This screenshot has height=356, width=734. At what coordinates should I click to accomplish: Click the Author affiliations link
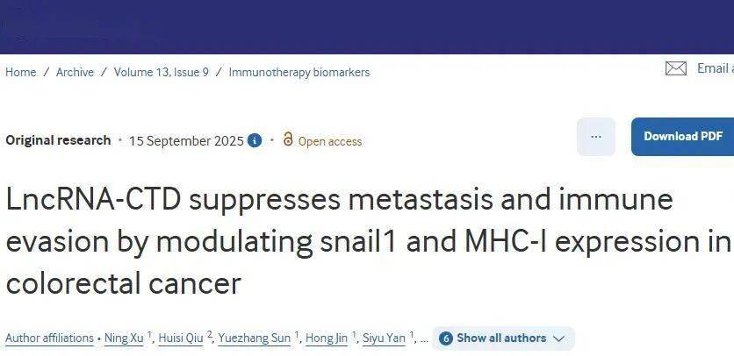(49, 338)
